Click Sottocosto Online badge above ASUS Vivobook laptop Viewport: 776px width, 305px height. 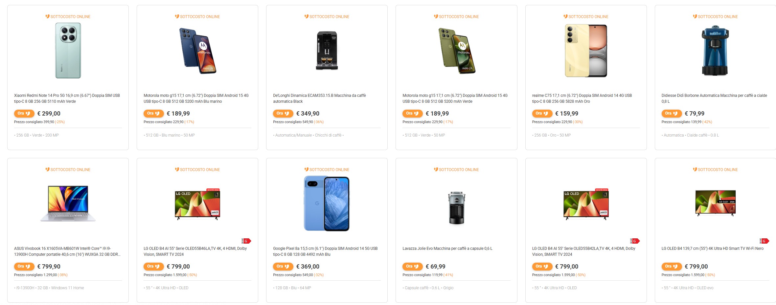tap(68, 170)
